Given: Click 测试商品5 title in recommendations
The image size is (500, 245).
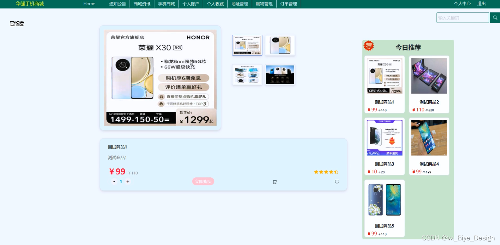Looking at the screenshot, I should tap(384, 226).
